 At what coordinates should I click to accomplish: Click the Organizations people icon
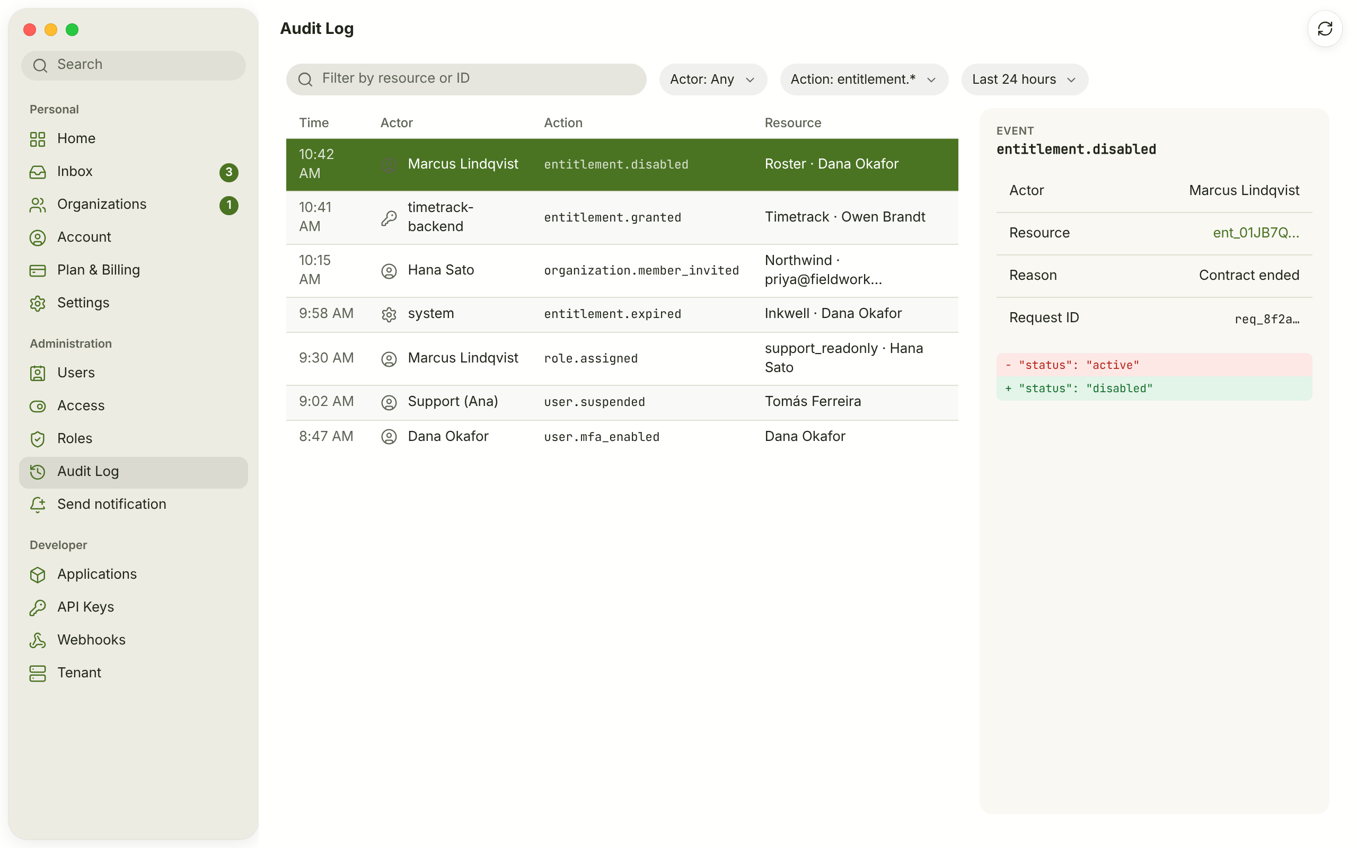[38, 205]
